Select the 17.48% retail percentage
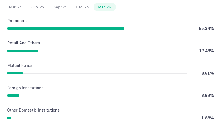Viewport: 224px width, 130px height. click(x=206, y=51)
